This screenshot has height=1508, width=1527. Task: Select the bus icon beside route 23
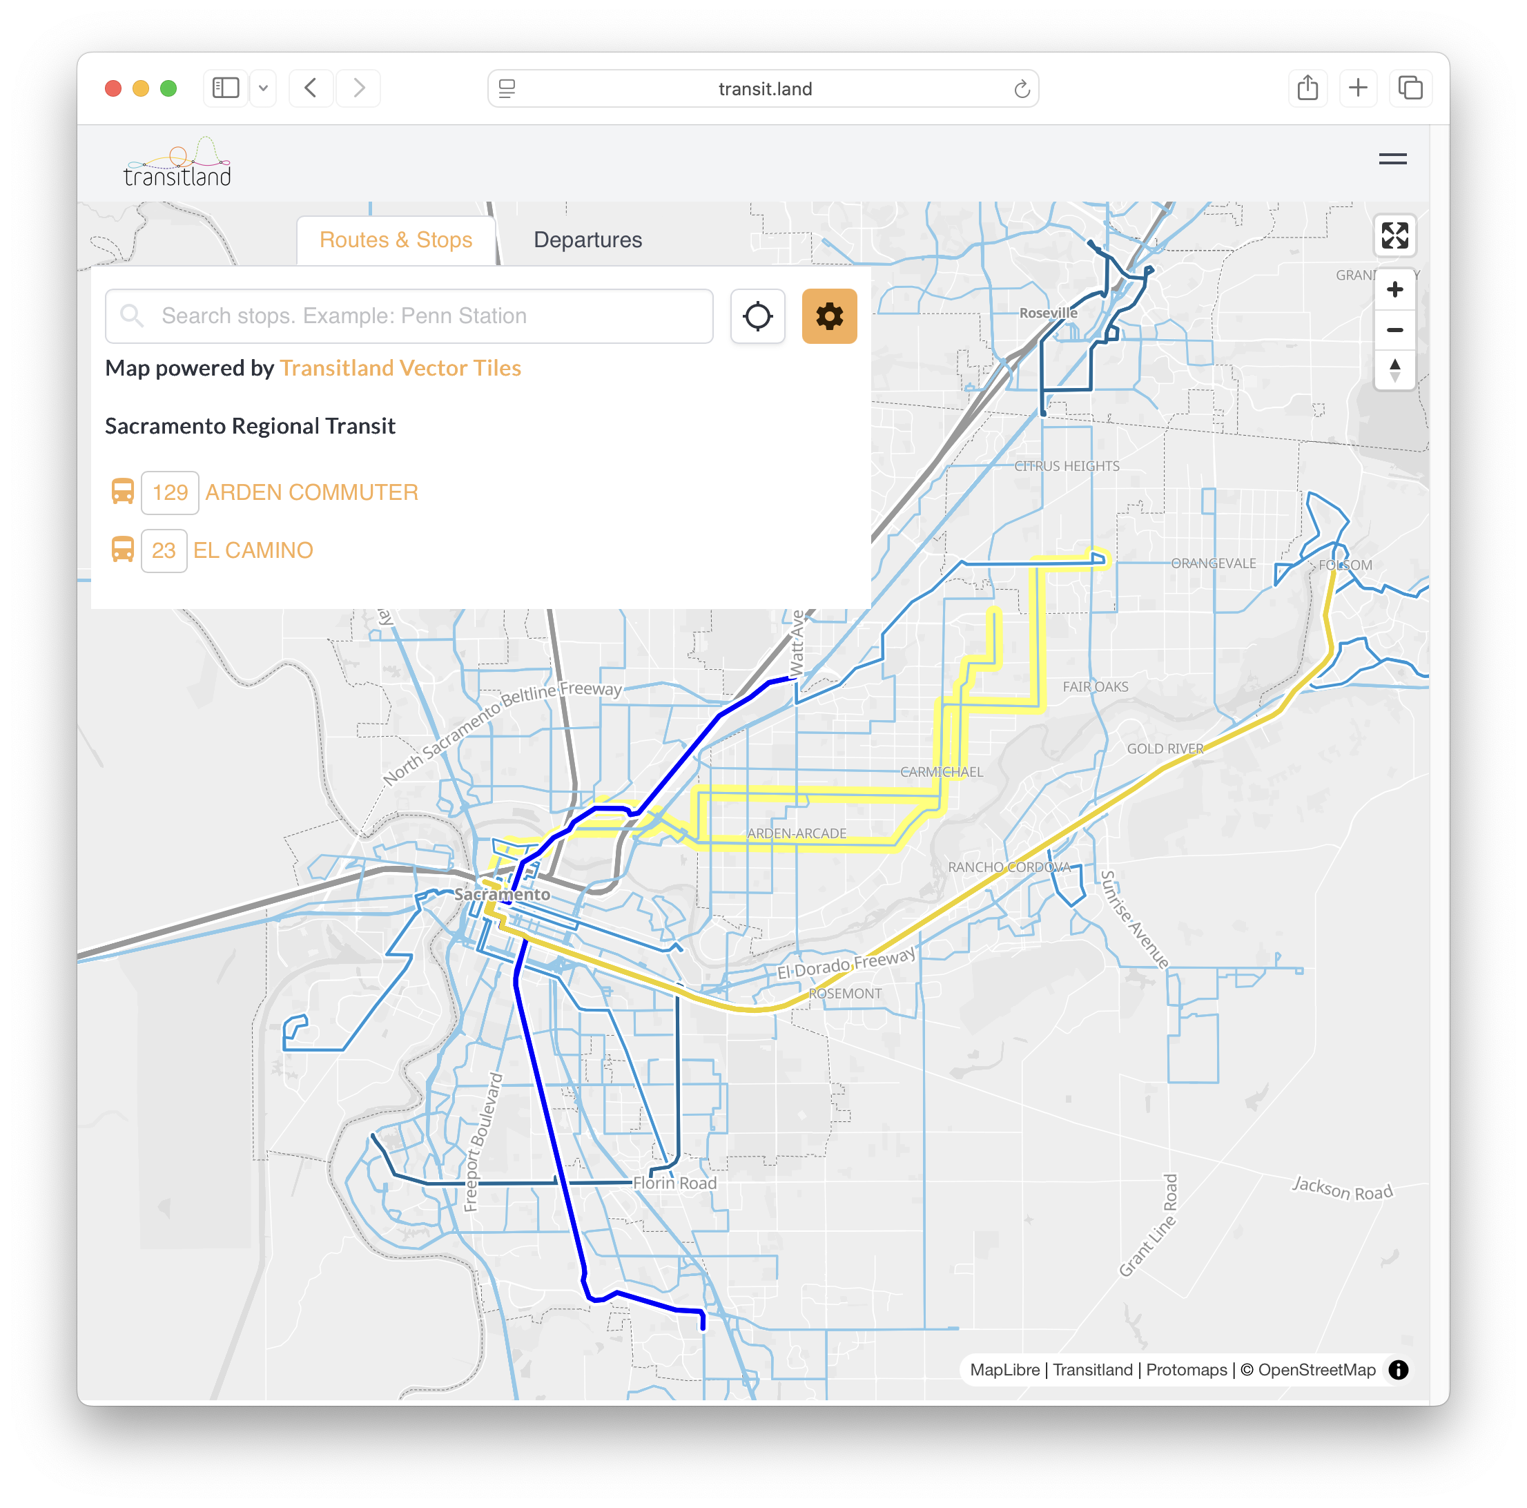[124, 550]
